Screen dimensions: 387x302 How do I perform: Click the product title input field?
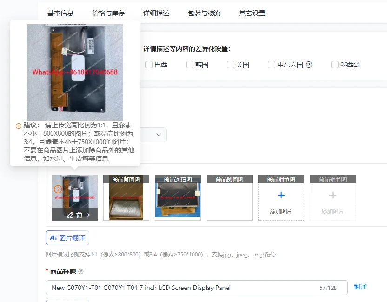click(197, 288)
